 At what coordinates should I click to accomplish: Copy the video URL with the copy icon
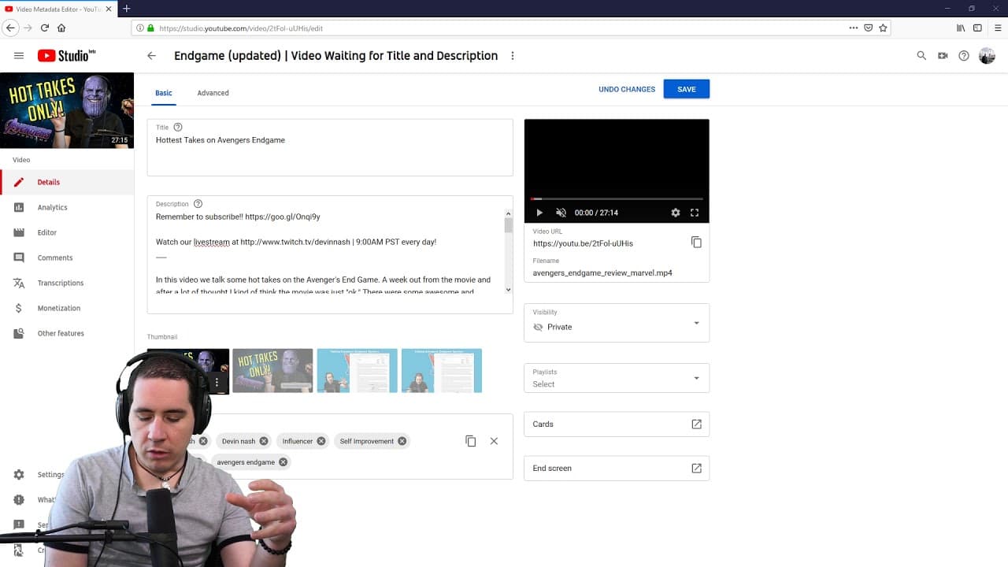pyautogui.click(x=696, y=242)
